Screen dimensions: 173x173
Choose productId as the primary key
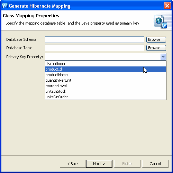106,69
